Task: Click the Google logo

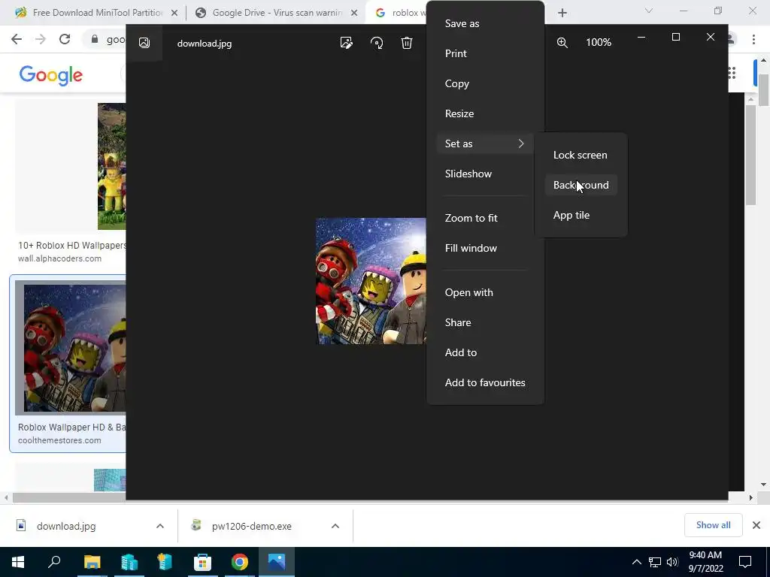Action: click(x=50, y=75)
